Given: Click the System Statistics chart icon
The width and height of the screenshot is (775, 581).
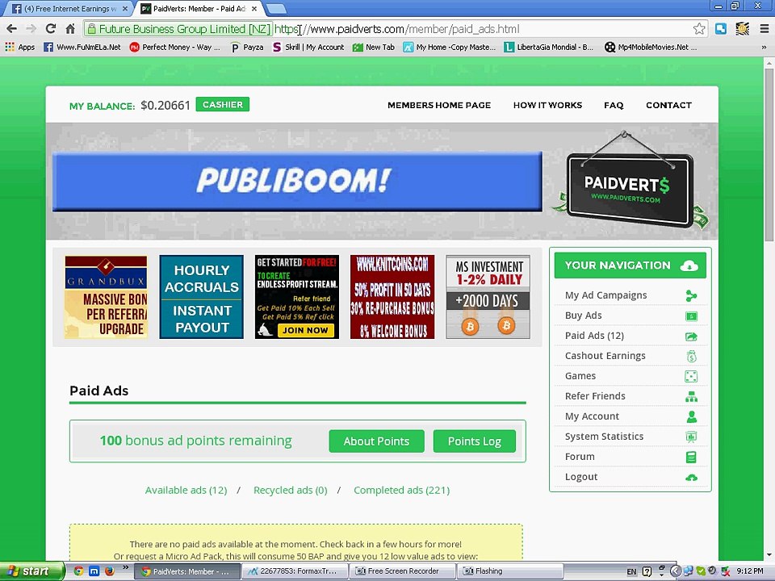Looking at the screenshot, I should pyautogui.click(x=691, y=437).
